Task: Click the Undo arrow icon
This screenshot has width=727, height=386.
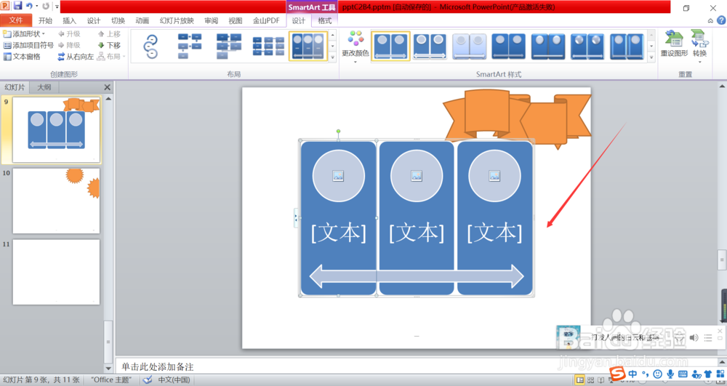Action: (x=29, y=6)
